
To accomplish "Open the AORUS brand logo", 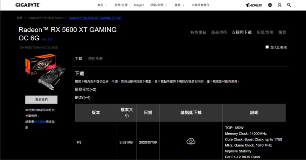I will click(254, 5).
